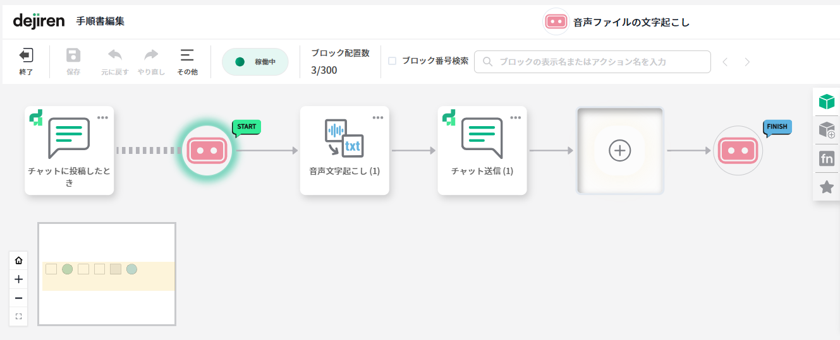This screenshot has width=840, height=340.
Task: Open the fn functions panel
Action: (826, 158)
